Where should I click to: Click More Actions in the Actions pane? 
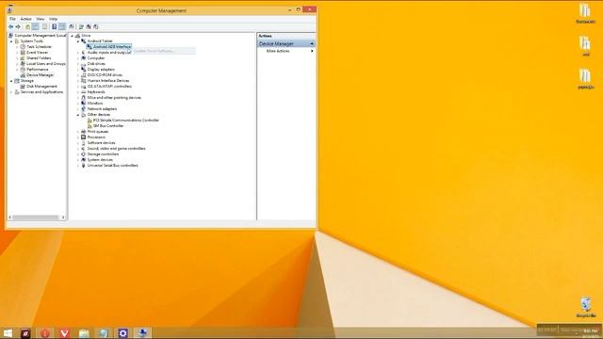point(278,51)
